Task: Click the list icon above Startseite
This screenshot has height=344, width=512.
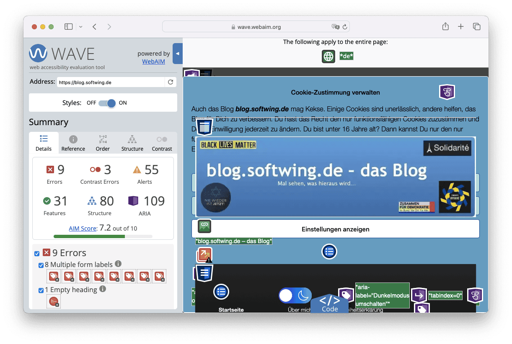Action: pyautogui.click(x=221, y=292)
